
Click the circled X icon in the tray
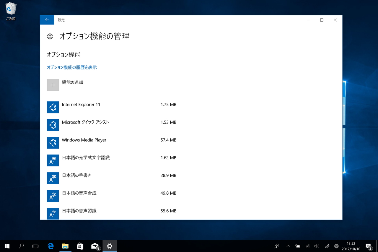[336, 246]
